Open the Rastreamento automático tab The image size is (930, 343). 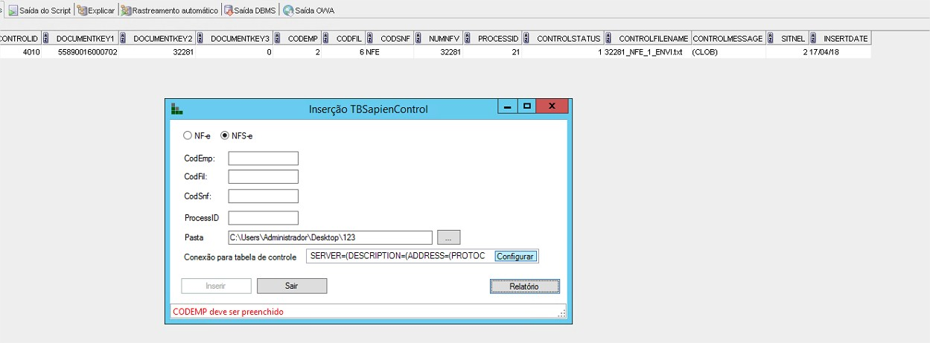(169, 11)
